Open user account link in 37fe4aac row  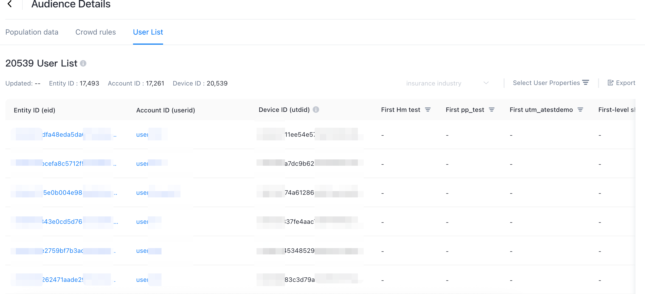pos(149,222)
